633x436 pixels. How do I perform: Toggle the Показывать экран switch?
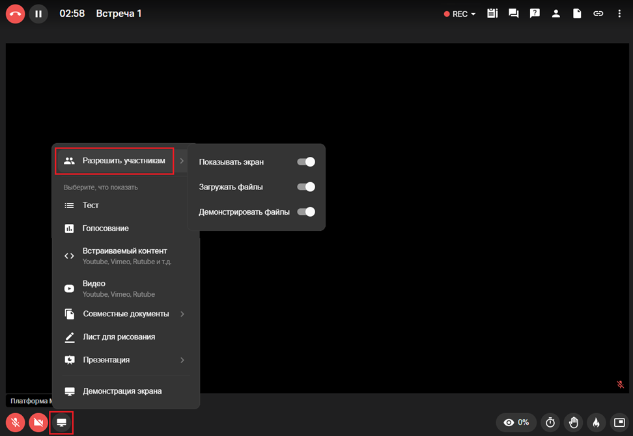306,162
